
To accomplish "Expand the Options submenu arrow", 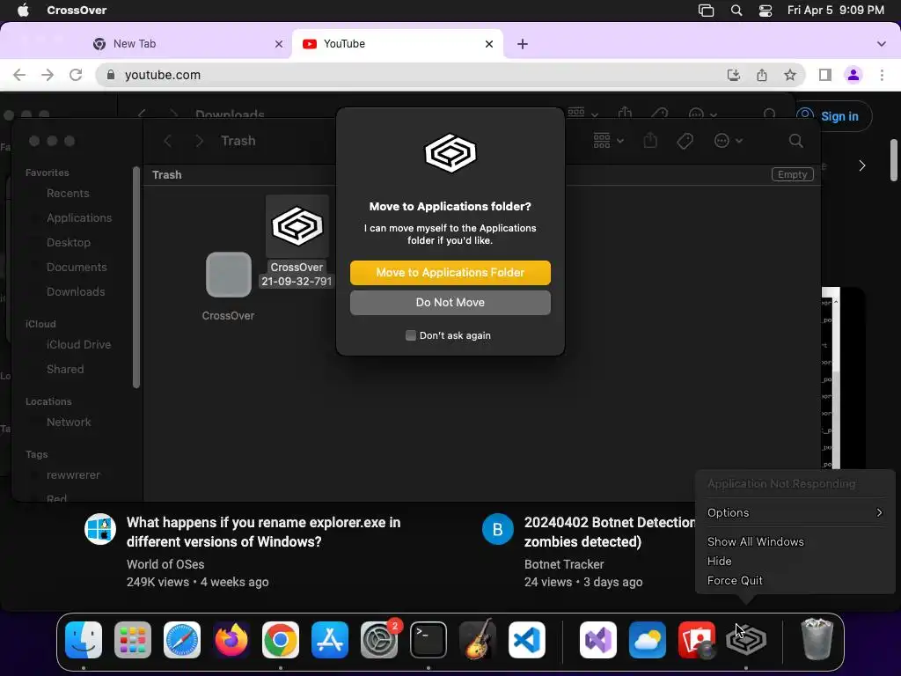I will tap(879, 512).
